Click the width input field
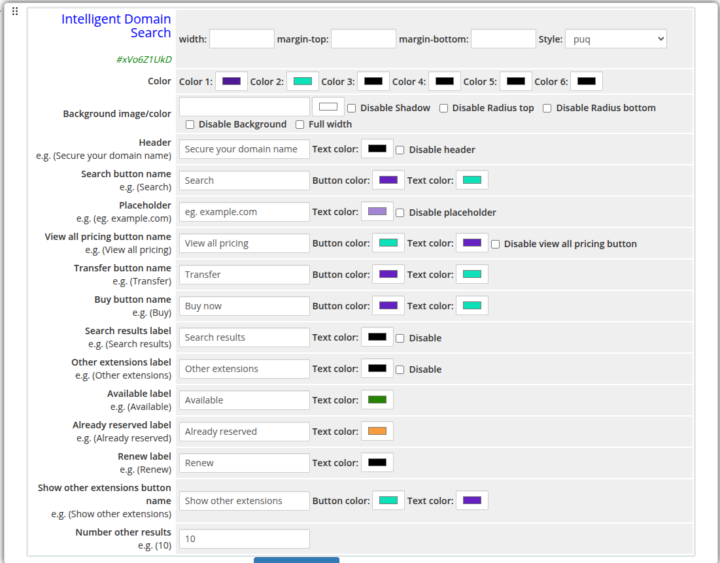The image size is (720, 563). (241, 38)
